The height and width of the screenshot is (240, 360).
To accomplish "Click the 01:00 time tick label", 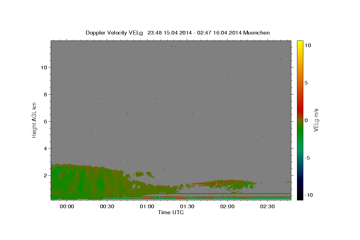I will coord(147,206).
